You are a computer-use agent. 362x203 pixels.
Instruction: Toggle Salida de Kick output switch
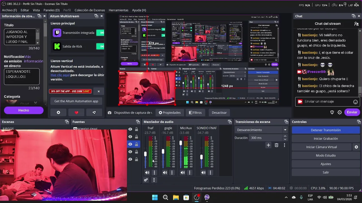[100, 46]
